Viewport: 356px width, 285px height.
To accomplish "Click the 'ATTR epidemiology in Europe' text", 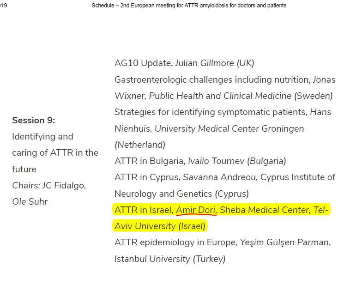I will [x=175, y=243].
